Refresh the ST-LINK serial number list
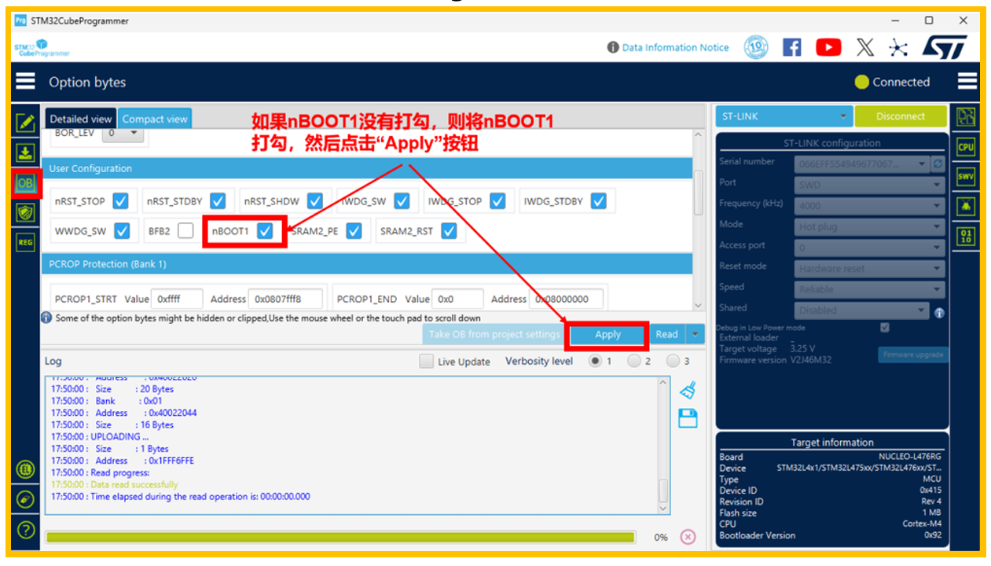The image size is (991, 566). [x=938, y=164]
